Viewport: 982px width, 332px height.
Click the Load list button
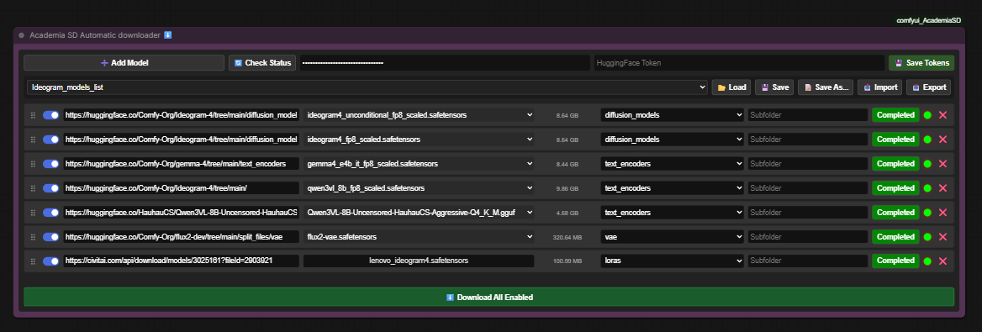point(731,87)
